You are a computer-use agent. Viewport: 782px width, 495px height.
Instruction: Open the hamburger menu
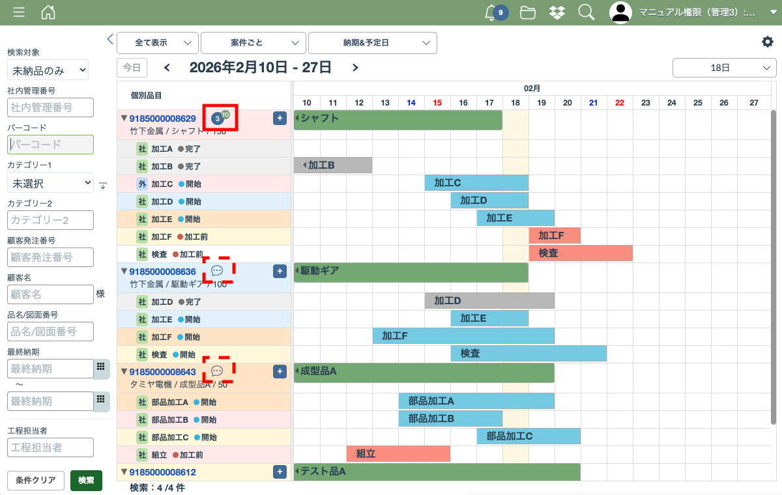pos(19,12)
